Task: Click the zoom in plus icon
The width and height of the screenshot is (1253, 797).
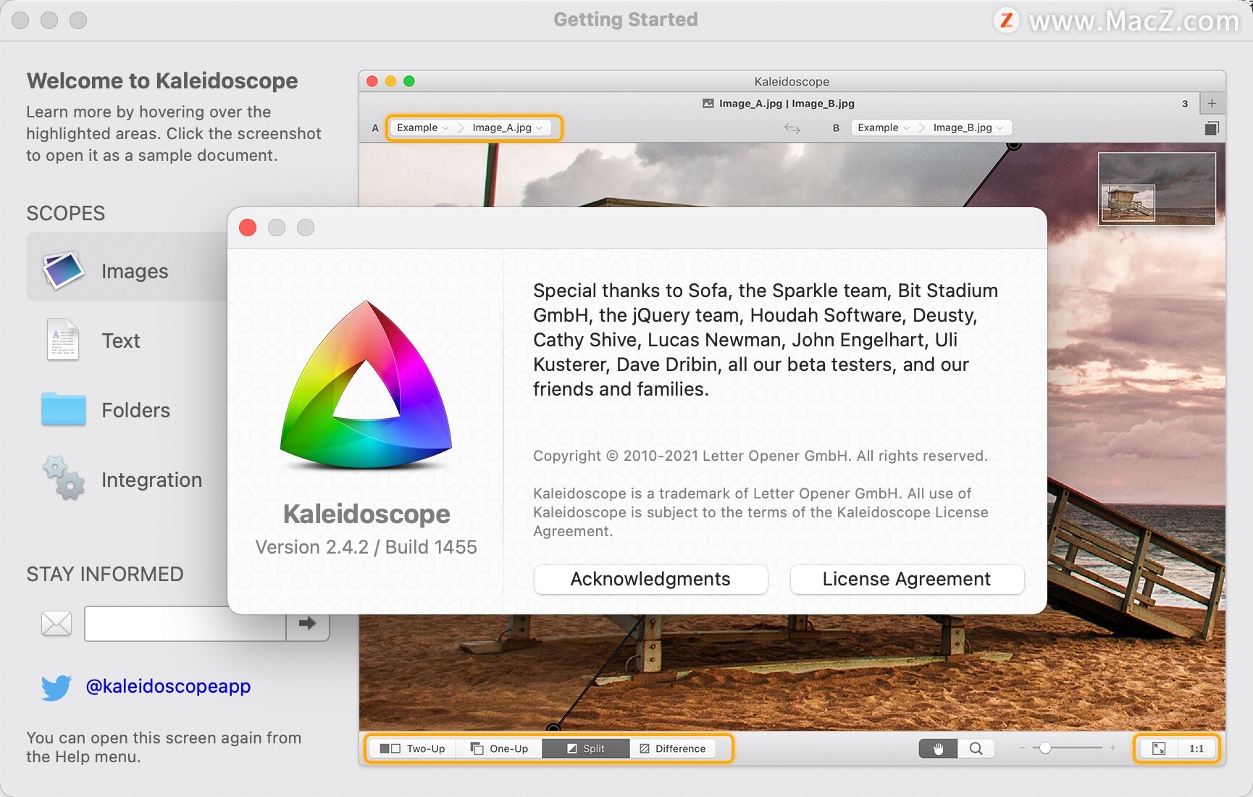Action: point(1112,748)
